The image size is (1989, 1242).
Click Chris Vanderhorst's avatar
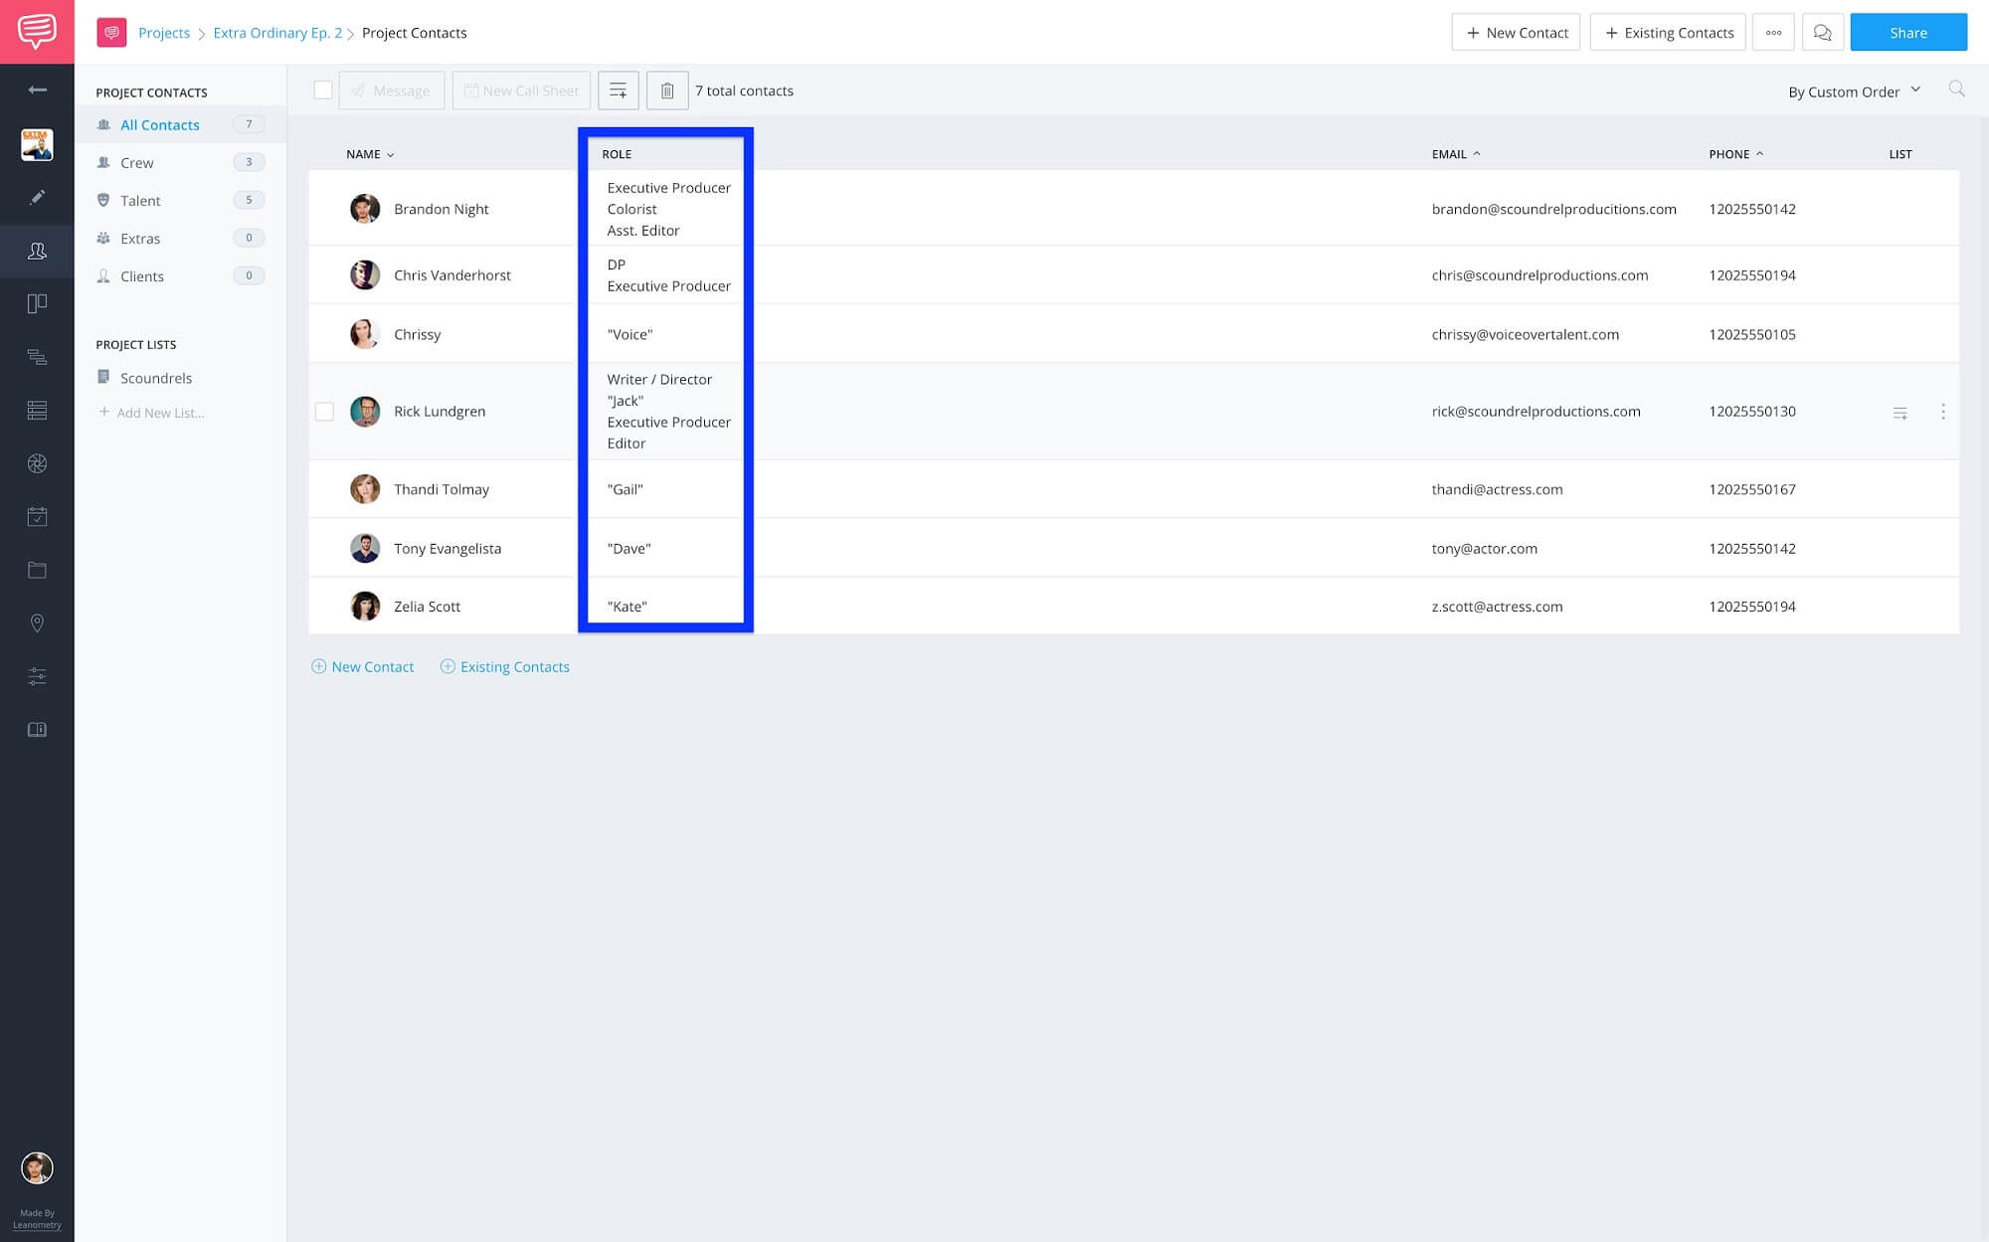(x=365, y=274)
